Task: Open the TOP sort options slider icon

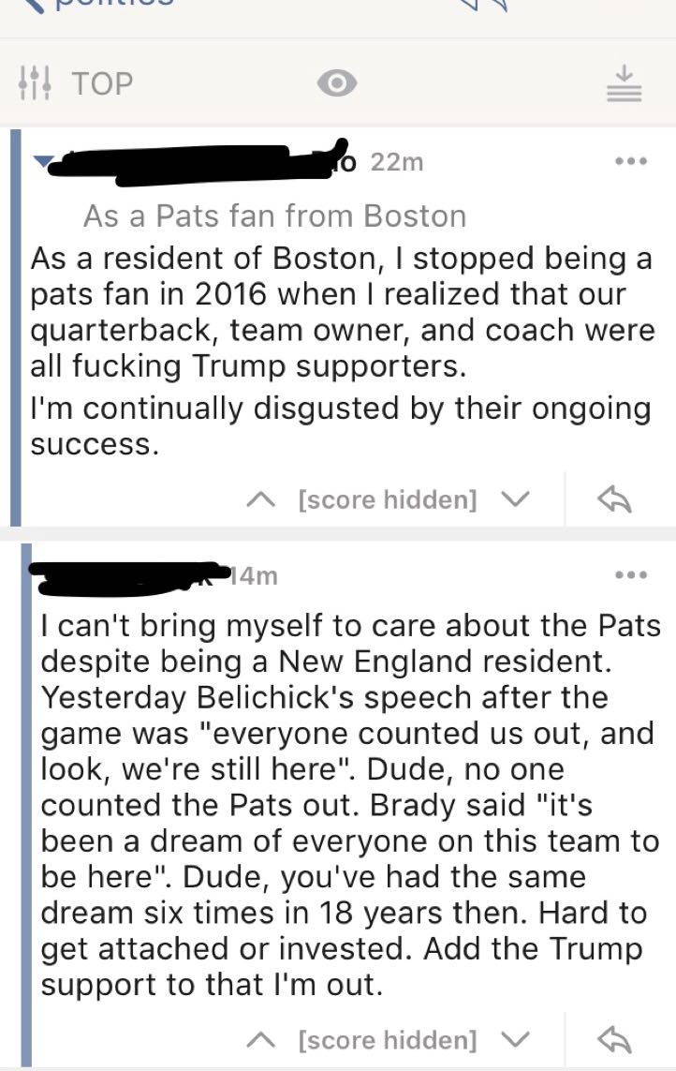Action: point(34,83)
